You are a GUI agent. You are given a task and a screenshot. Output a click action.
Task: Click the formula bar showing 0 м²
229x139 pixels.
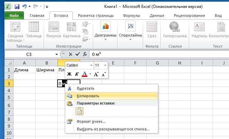point(159,54)
